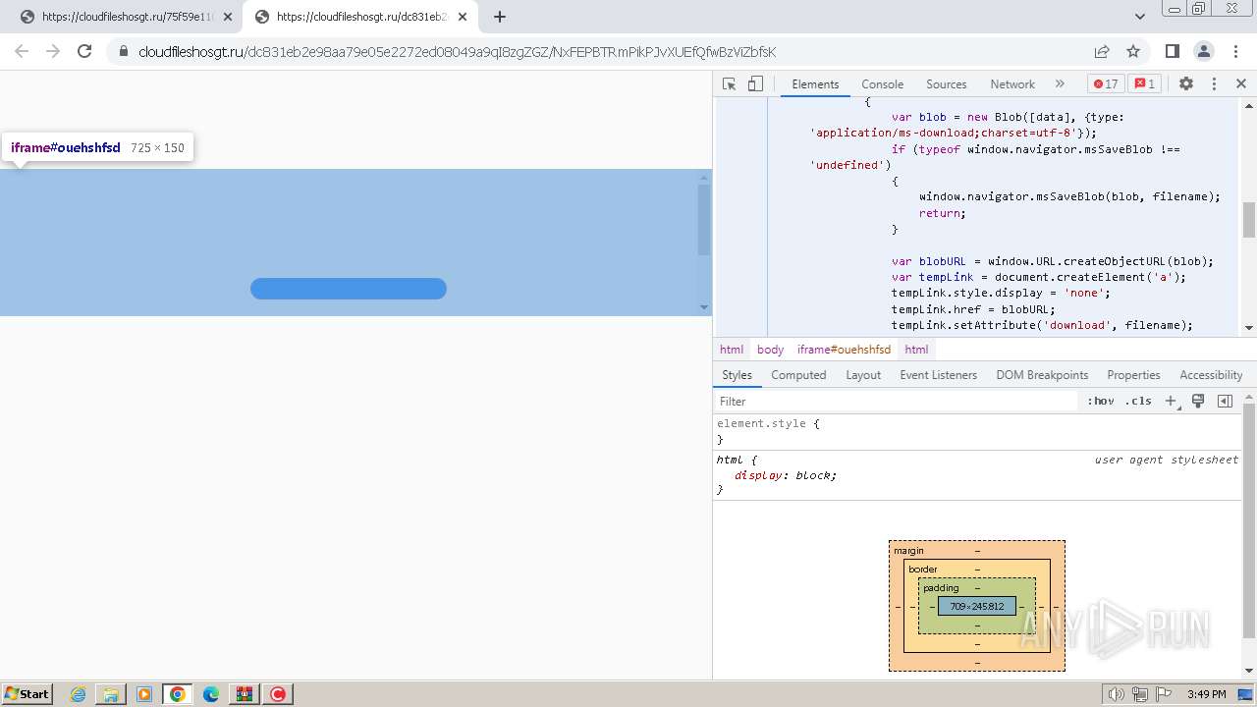Click the box model content size 709×245.812

pyautogui.click(x=977, y=607)
